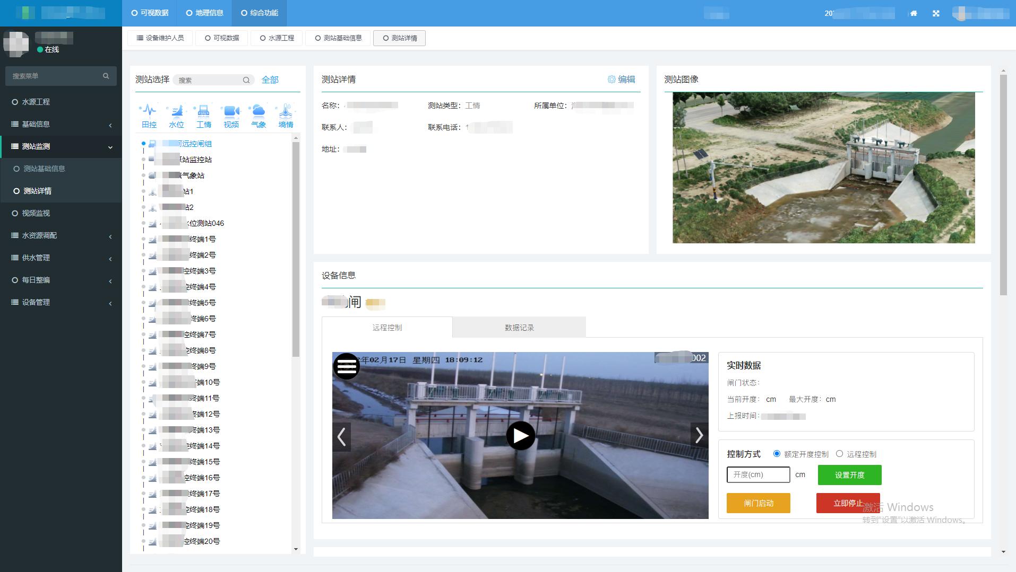The height and width of the screenshot is (572, 1016).
Task: Click the station aerial photo image
Action: coord(823,168)
